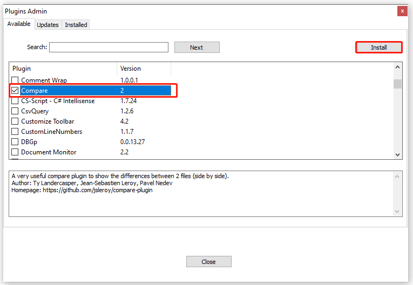Select CS-Script - C# Intellisense row name

pyautogui.click(x=58, y=100)
